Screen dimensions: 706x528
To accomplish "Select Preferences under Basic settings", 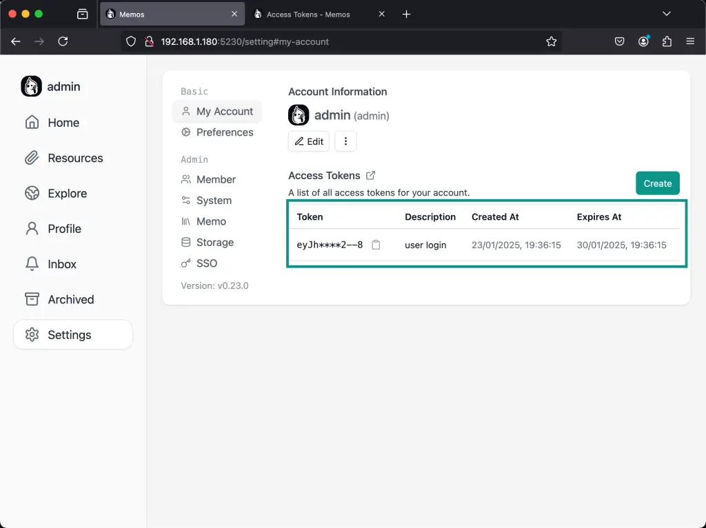I will [224, 132].
